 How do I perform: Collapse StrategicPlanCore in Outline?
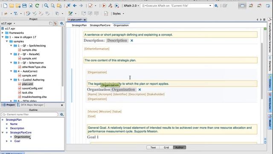click(3, 133)
